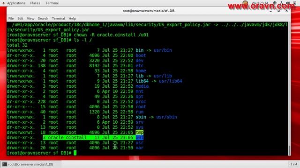The width and height of the screenshot is (300, 168).
Task: Click the 'opt' directory name
Action: point(140,97)
